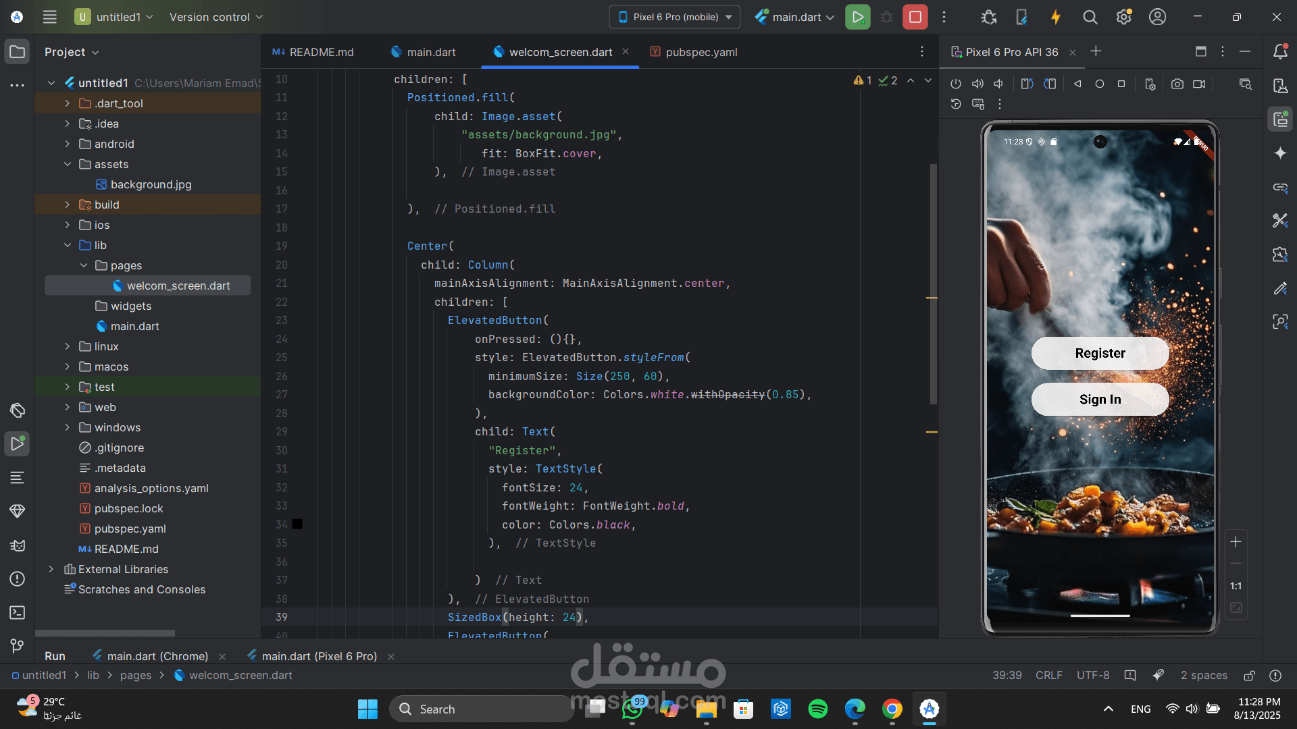The width and height of the screenshot is (1297, 729).
Task: Toggle the Run tool window icon
Action: point(18,443)
